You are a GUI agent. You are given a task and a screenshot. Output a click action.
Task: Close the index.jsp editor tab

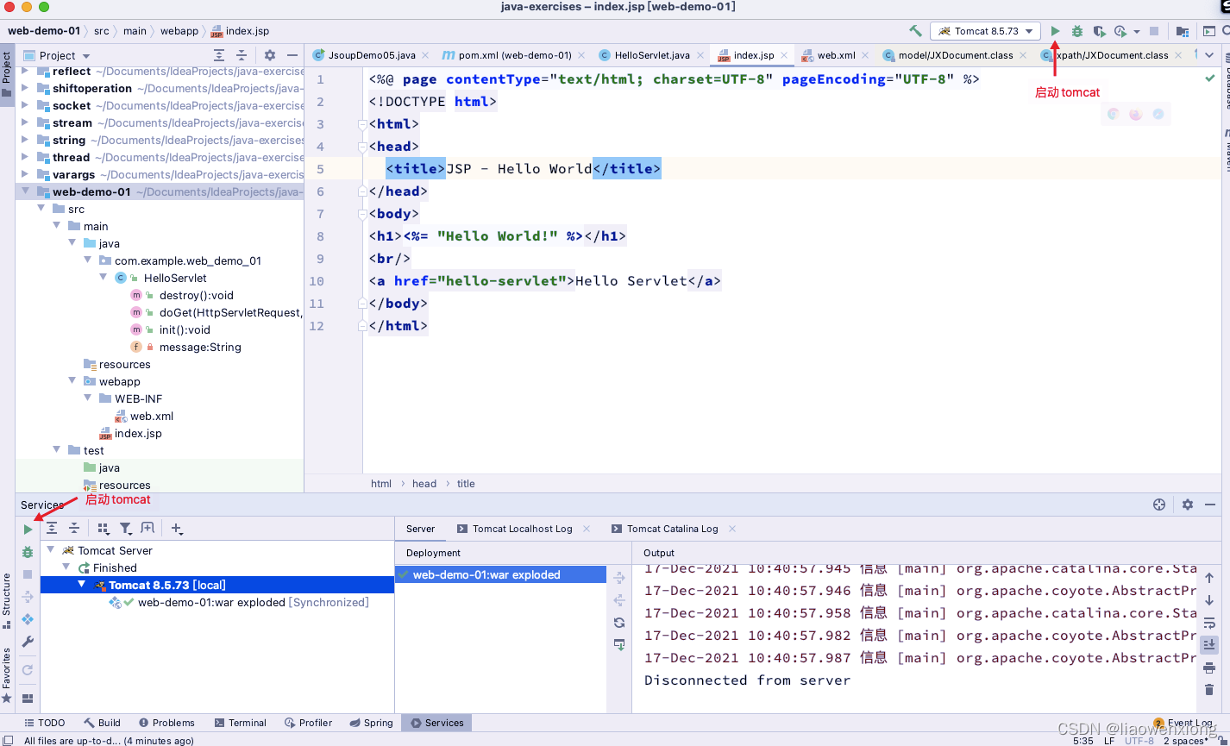coord(785,55)
